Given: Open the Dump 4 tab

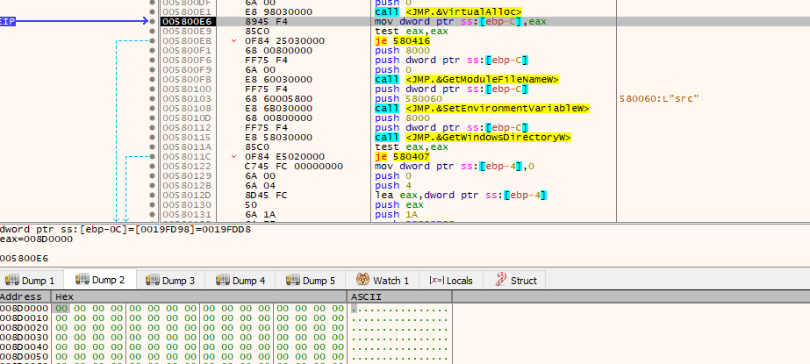Looking at the screenshot, I should (x=240, y=281).
